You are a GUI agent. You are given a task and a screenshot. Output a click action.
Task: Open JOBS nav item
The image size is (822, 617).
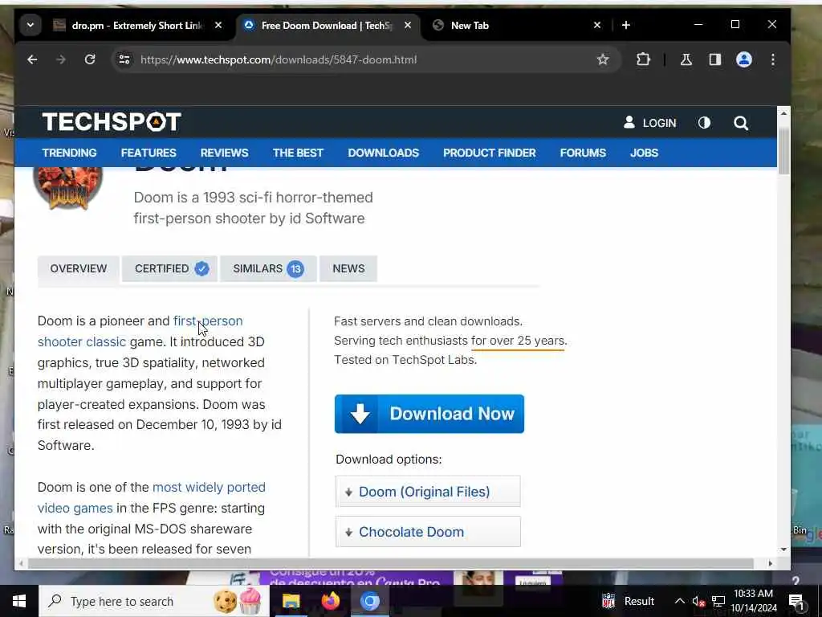click(644, 153)
